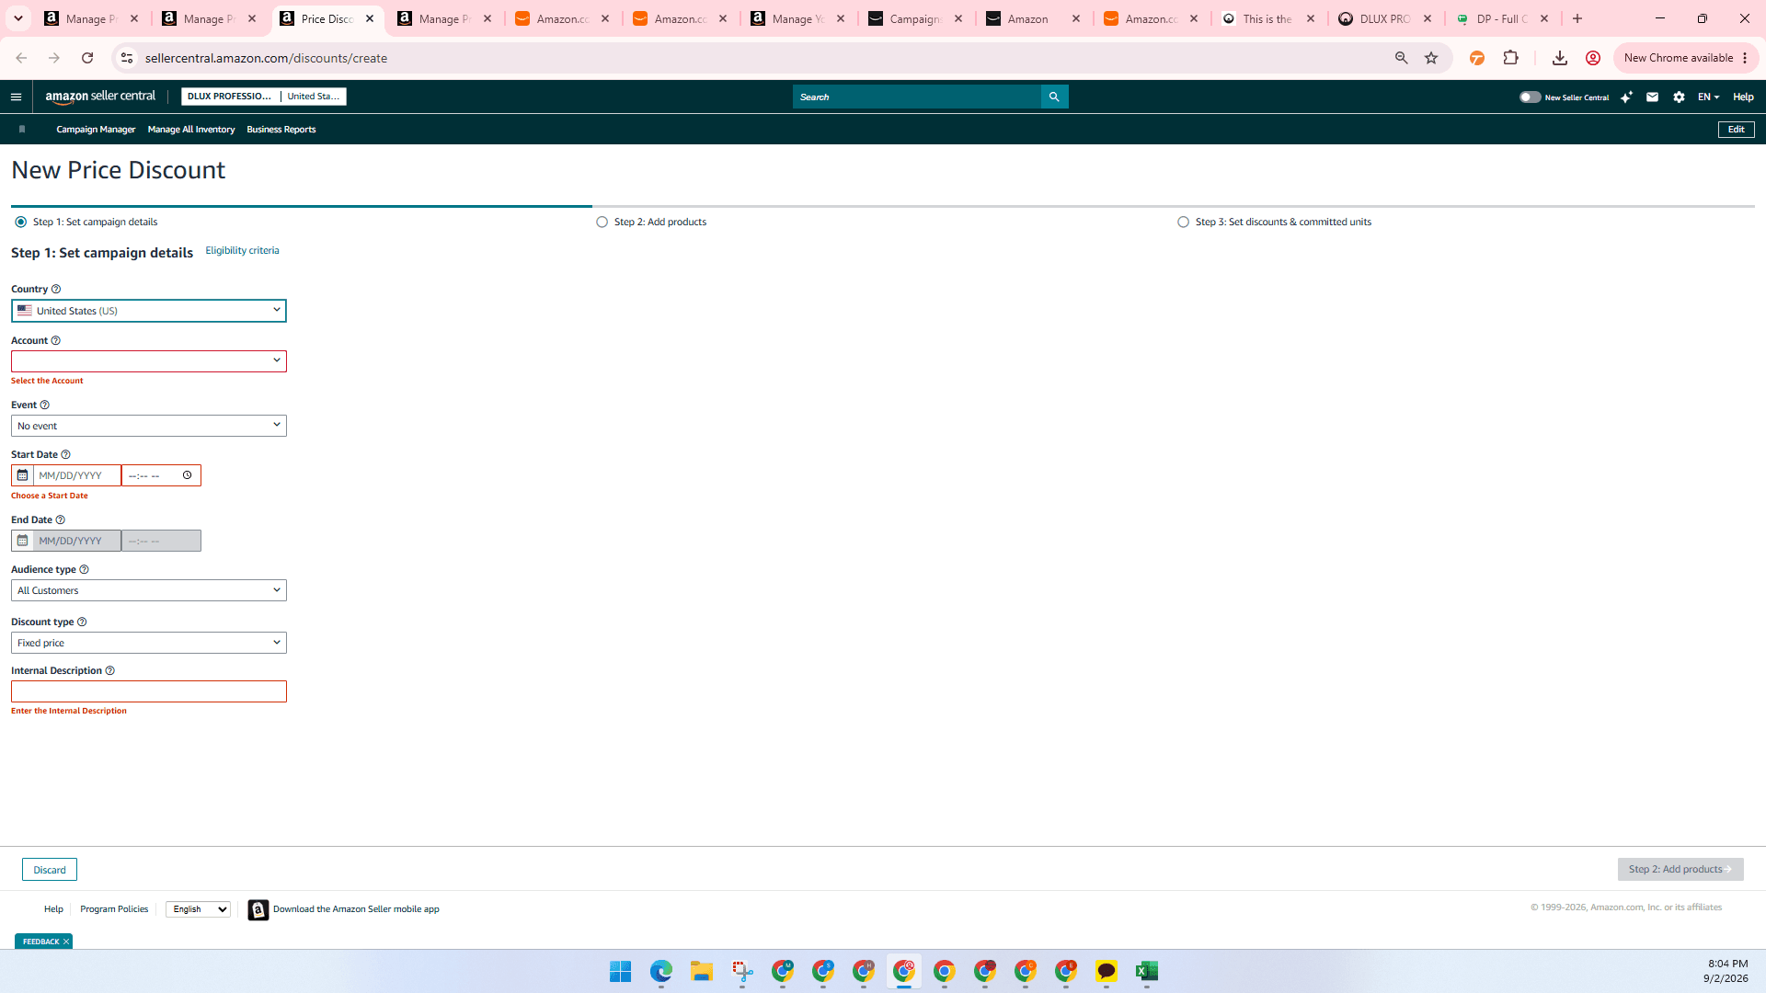This screenshot has height=993, width=1766.
Task: Click the Discount type help icon
Action: tap(82, 622)
